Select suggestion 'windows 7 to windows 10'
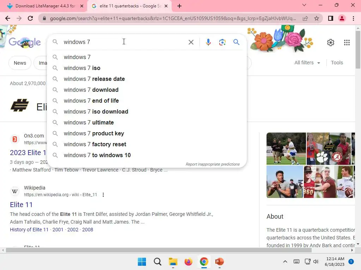The height and width of the screenshot is (270, 361). [x=147, y=155]
